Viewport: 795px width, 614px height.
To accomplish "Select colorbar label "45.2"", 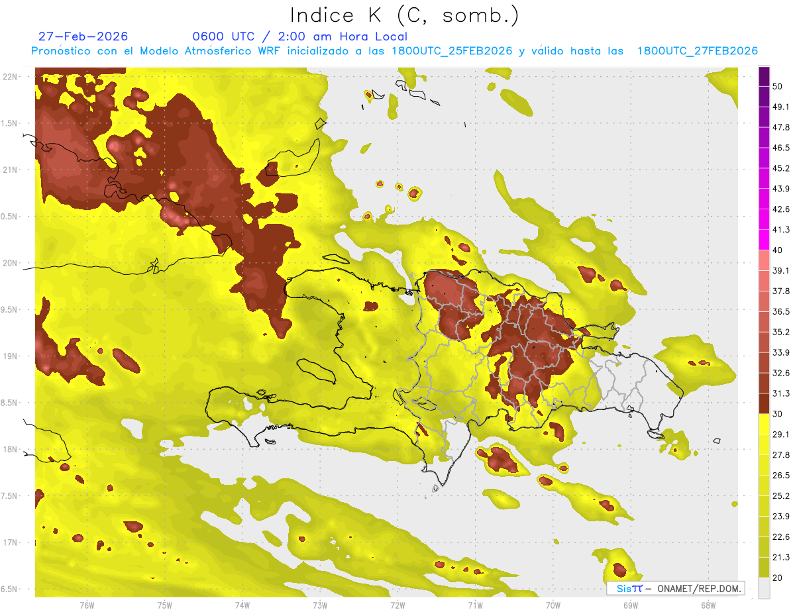I will [781, 168].
